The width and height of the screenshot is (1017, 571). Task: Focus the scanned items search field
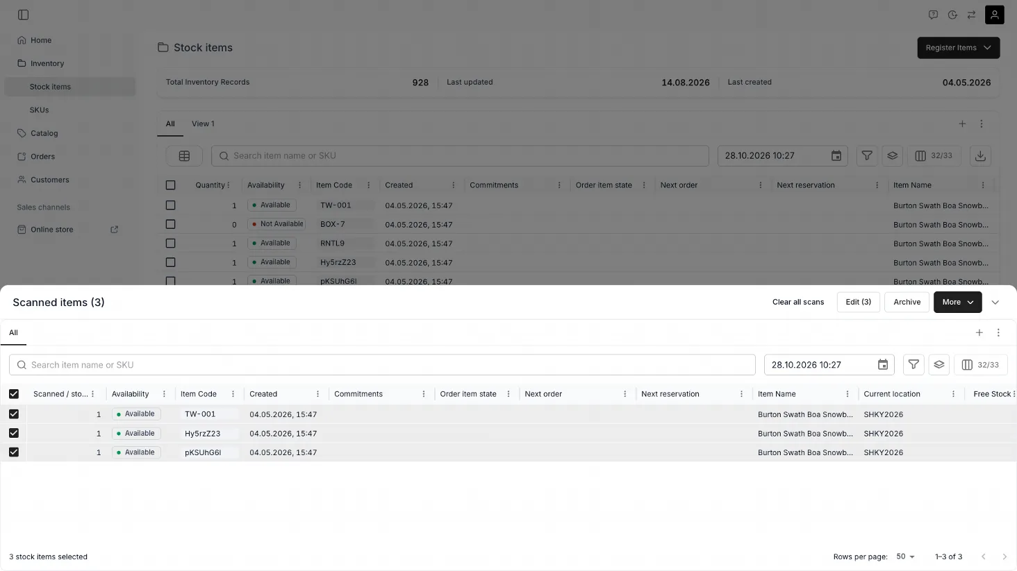[382, 365]
